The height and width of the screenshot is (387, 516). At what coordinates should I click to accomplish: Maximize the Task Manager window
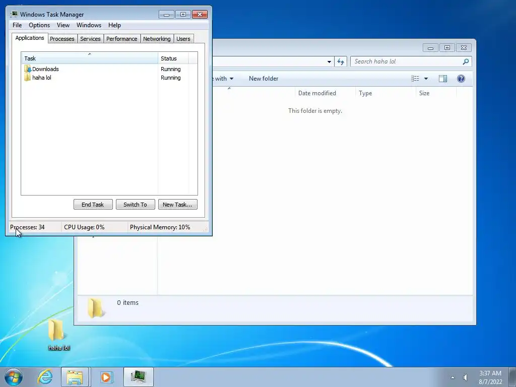pos(183,15)
